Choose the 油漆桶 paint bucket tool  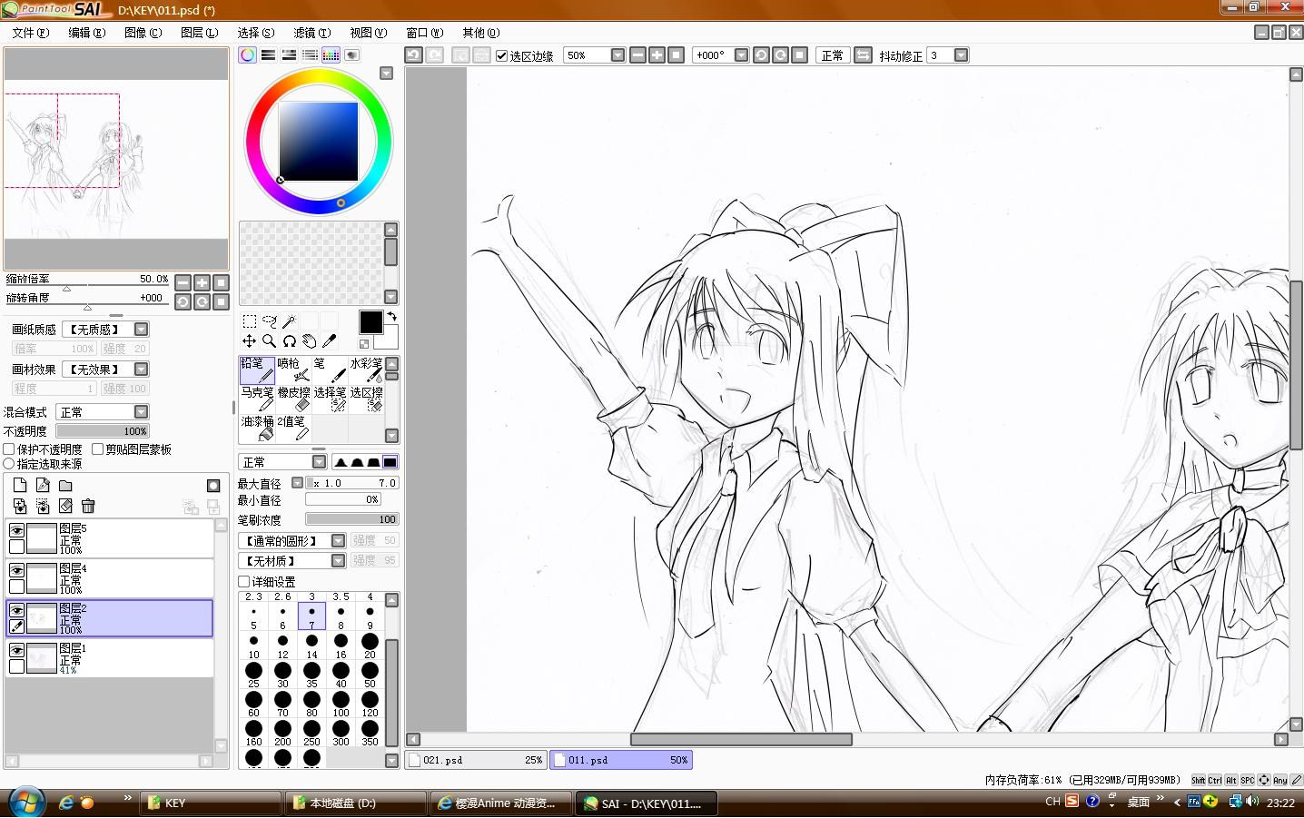257,428
